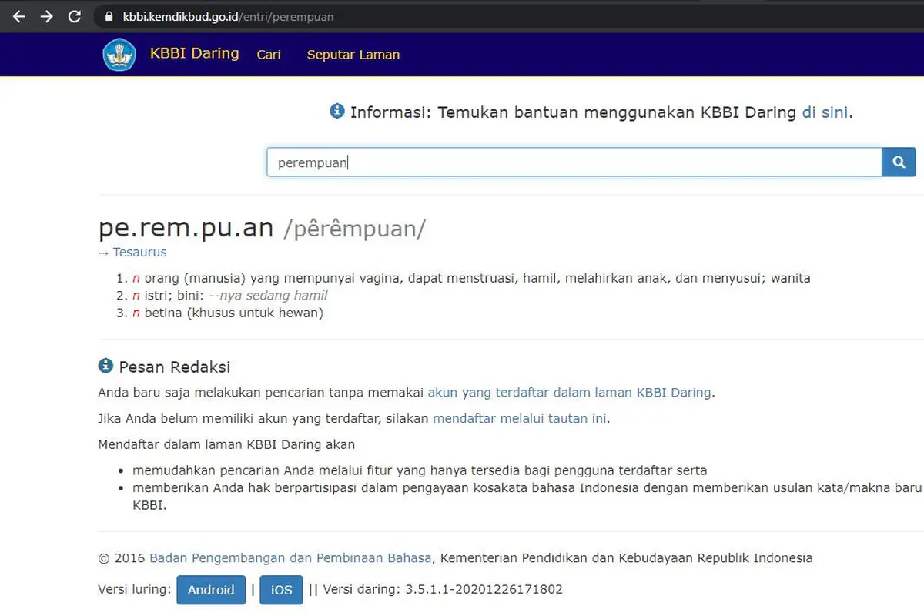Click the Android offline version button
This screenshot has height=616, width=924.
[211, 590]
